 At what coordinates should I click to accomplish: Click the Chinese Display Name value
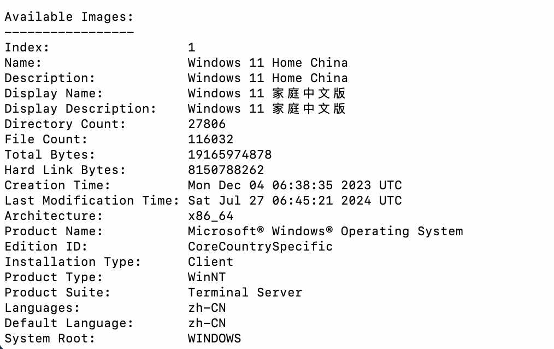[x=267, y=94]
